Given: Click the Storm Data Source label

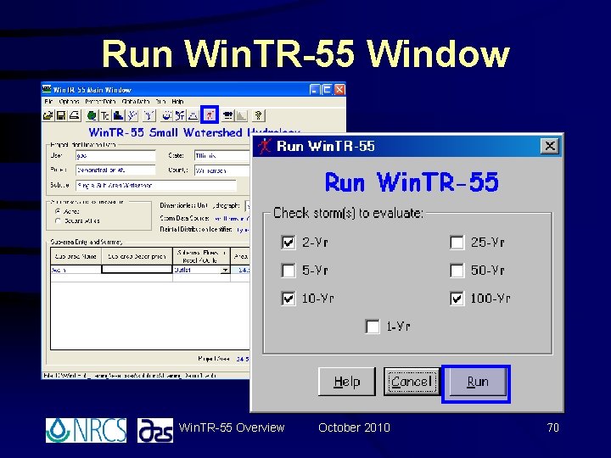Looking at the screenshot, I should [185, 218].
